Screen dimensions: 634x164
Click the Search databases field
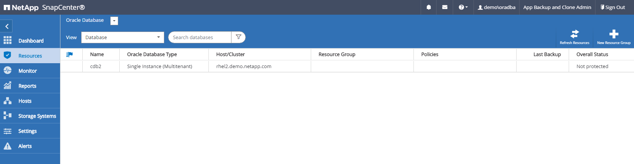(x=200, y=37)
